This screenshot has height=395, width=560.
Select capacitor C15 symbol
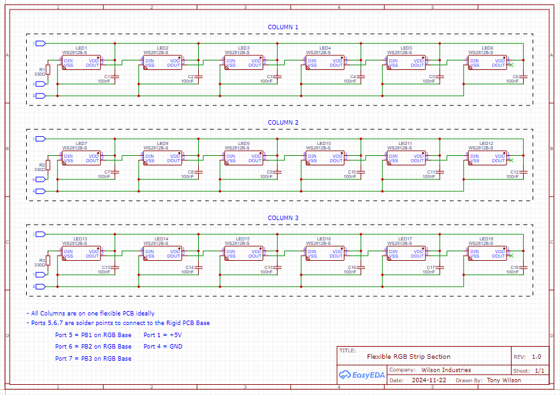278,267
